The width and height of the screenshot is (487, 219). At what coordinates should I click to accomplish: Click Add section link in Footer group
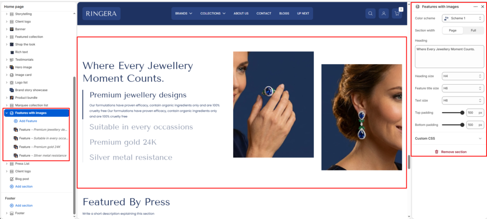coord(21,205)
